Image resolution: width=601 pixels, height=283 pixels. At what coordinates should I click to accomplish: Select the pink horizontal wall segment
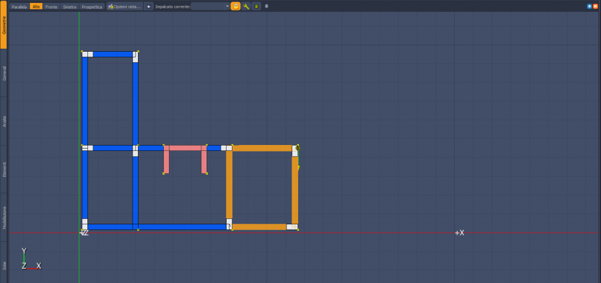point(185,148)
